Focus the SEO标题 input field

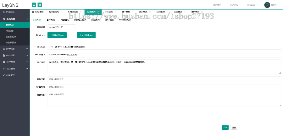[164, 47]
